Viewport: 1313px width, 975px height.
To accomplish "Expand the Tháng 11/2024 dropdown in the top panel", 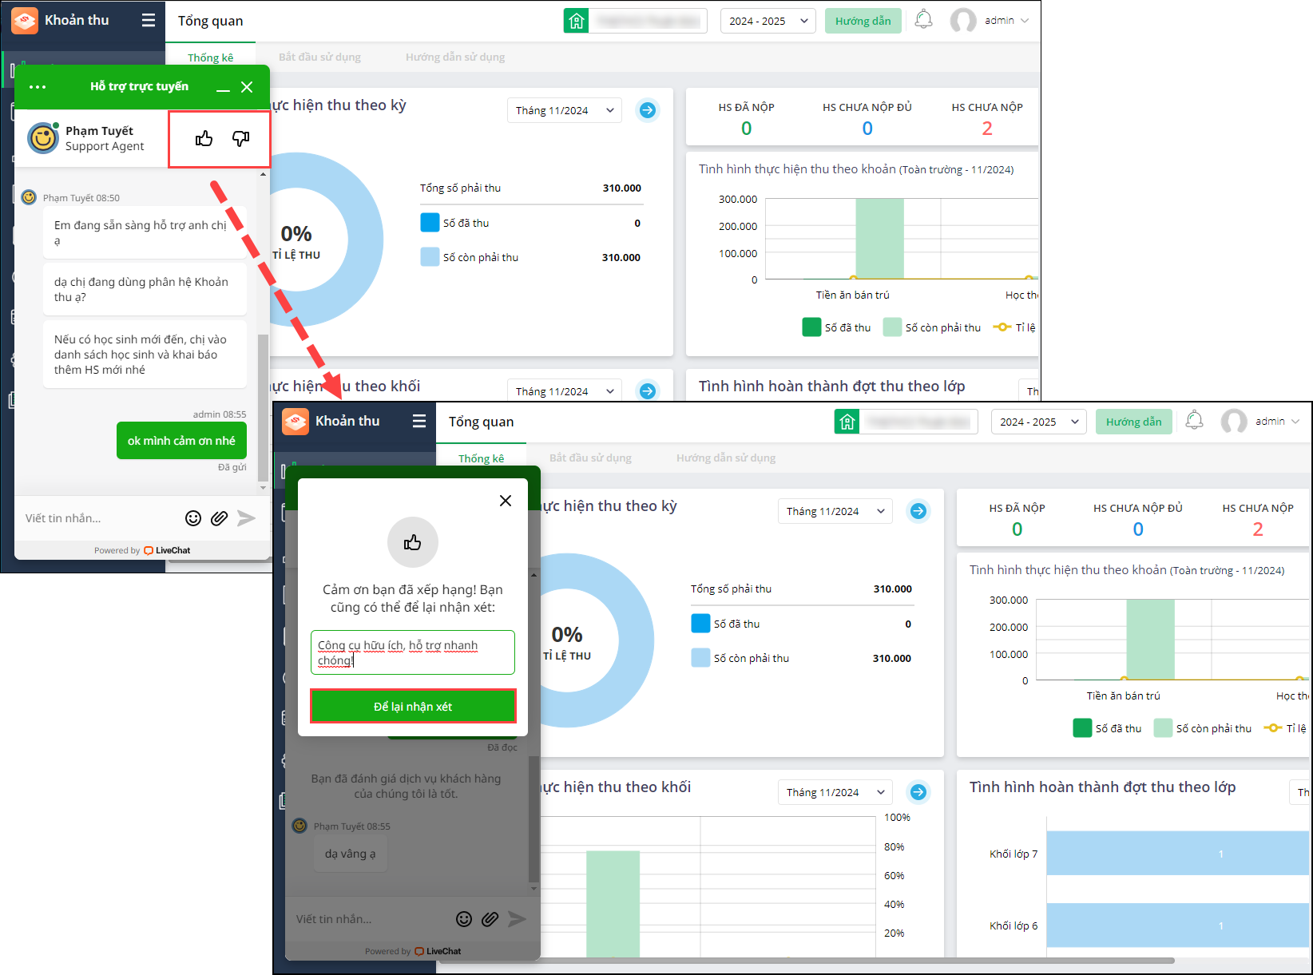I will (x=565, y=110).
